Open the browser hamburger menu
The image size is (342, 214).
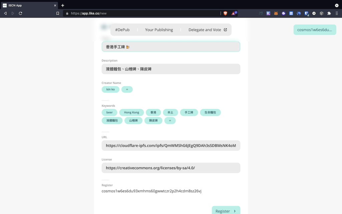click(337, 13)
